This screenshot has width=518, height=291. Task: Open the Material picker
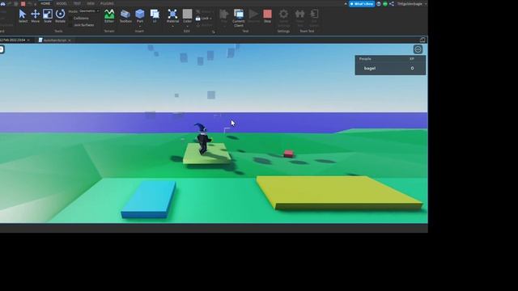[172, 16]
